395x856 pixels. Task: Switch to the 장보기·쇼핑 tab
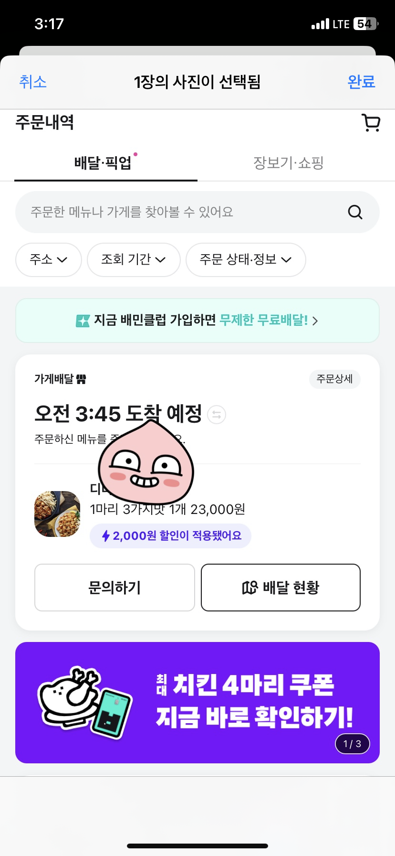pos(288,163)
